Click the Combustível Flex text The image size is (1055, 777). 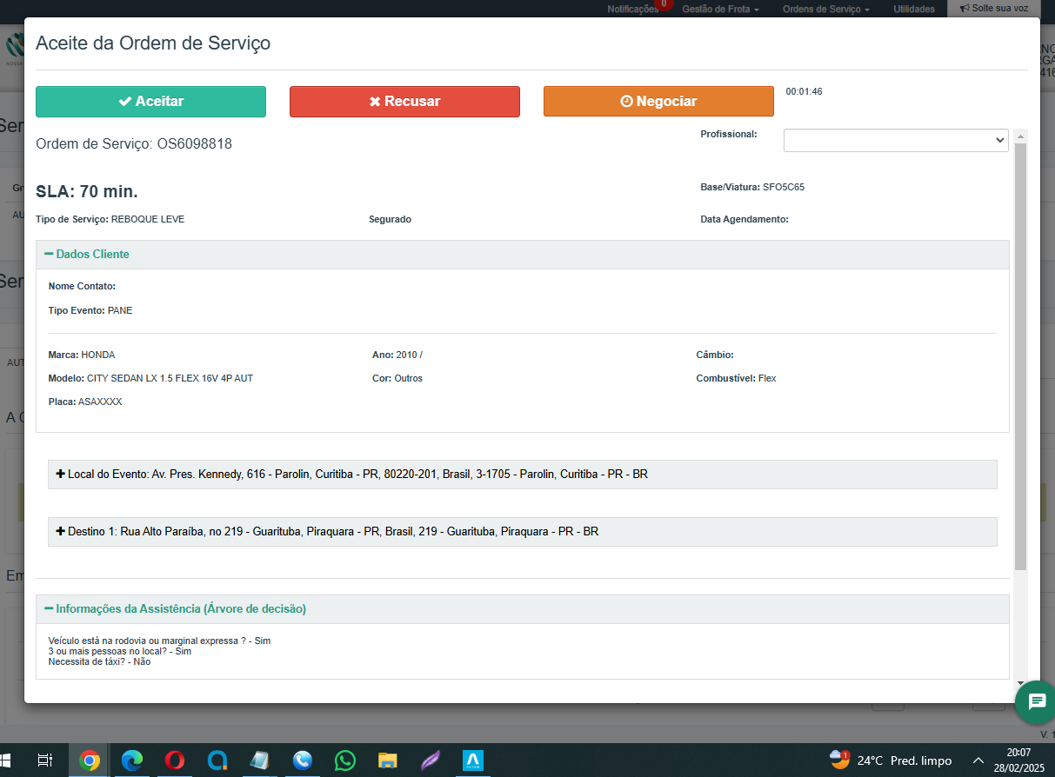point(736,378)
